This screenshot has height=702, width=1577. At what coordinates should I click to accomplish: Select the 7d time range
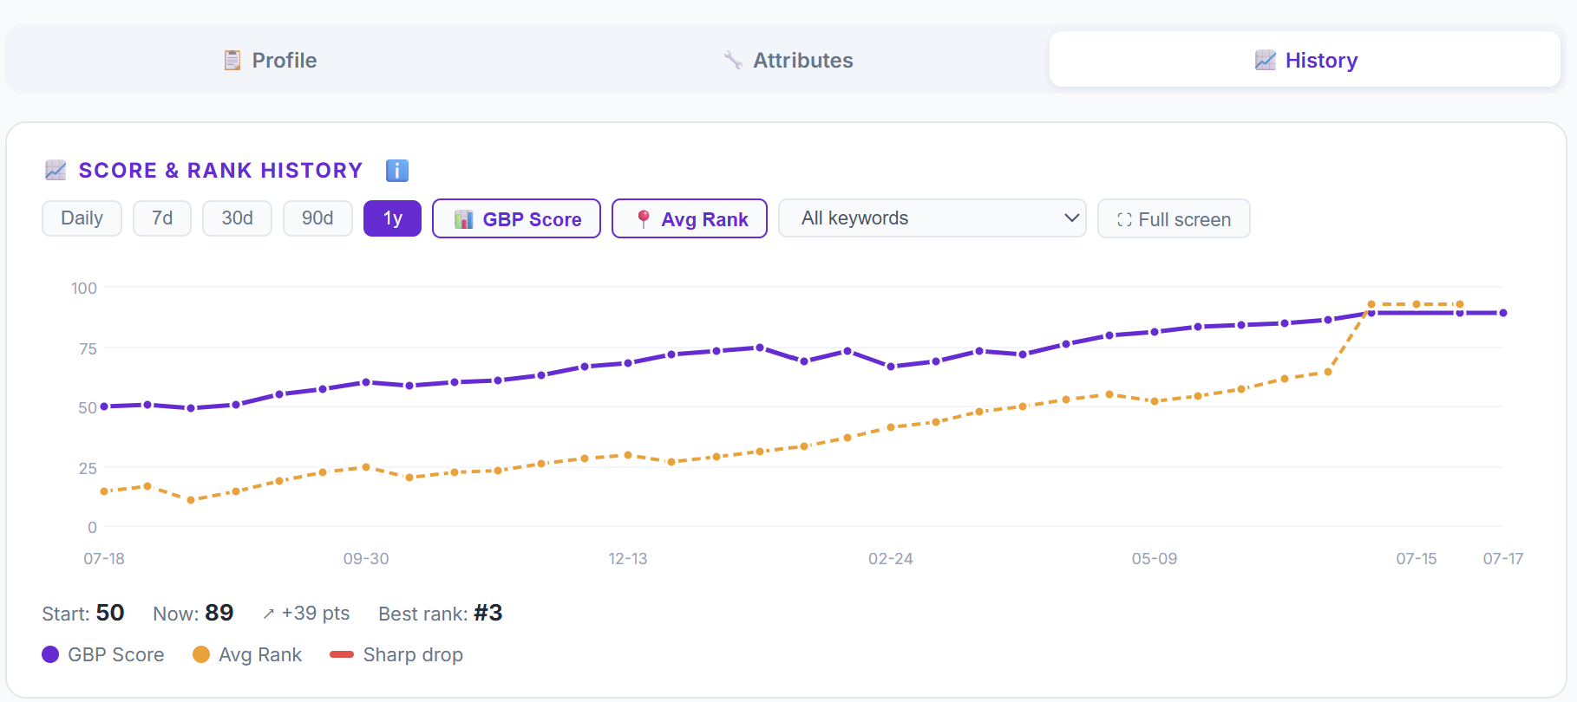pyautogui.click(x=162, y=218)
